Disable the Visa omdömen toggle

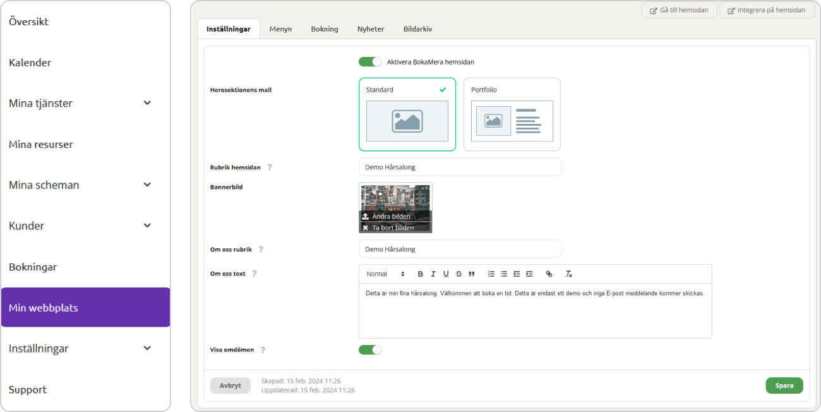[x=370, y=349]
